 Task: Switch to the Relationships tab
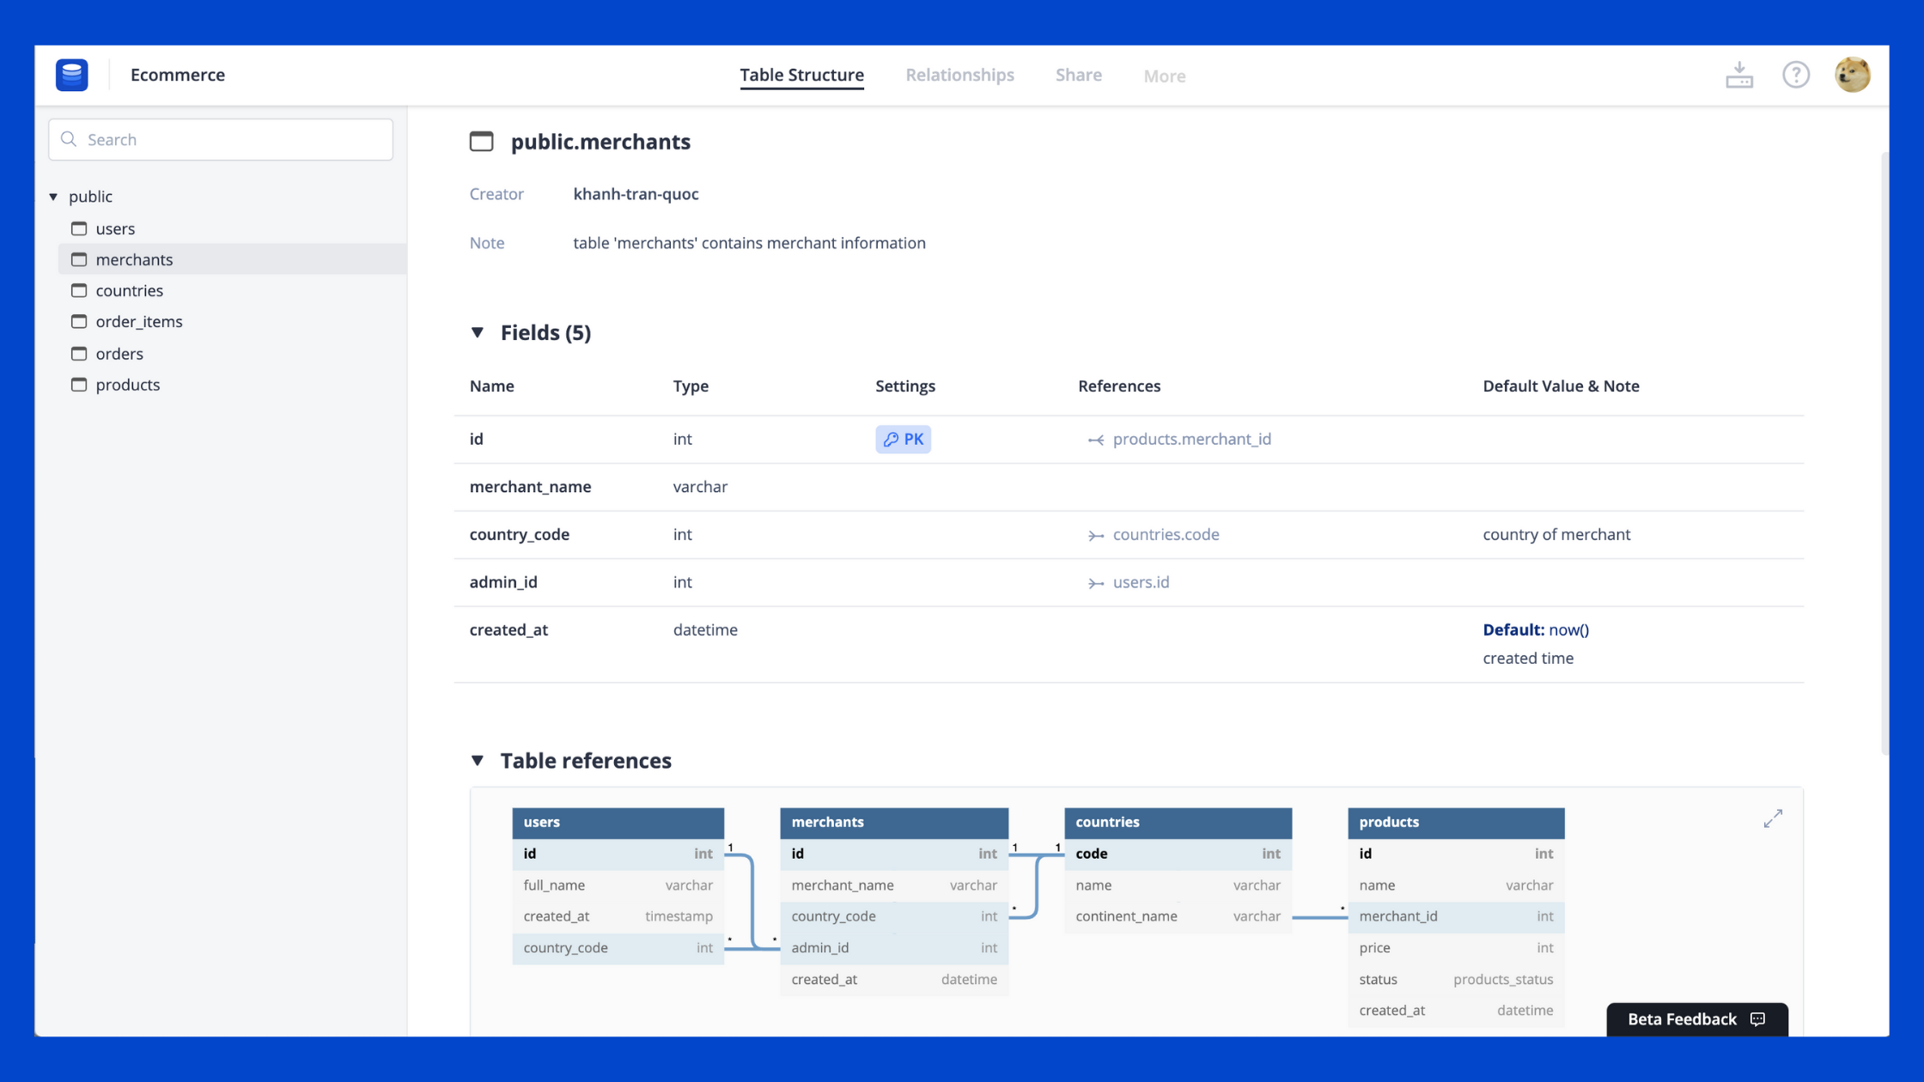click(x=959, y=74)
